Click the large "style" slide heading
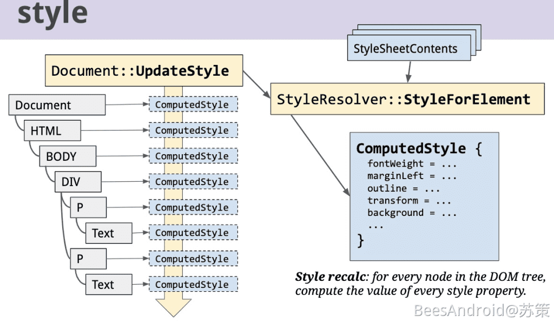 pos(52,14)
